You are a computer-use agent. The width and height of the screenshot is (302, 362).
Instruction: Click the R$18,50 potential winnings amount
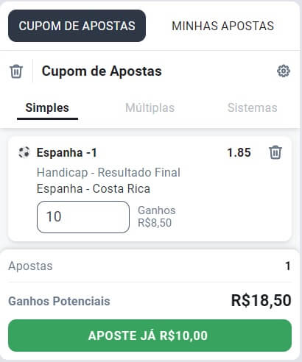point(261,300)
